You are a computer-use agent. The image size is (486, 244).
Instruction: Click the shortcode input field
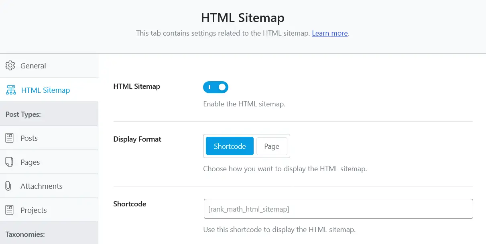coord(338,209)
